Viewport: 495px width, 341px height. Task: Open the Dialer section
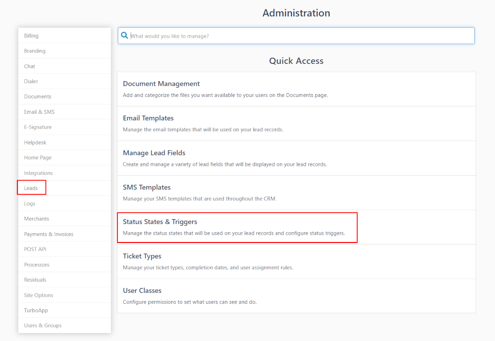click(x=65, y=82)
